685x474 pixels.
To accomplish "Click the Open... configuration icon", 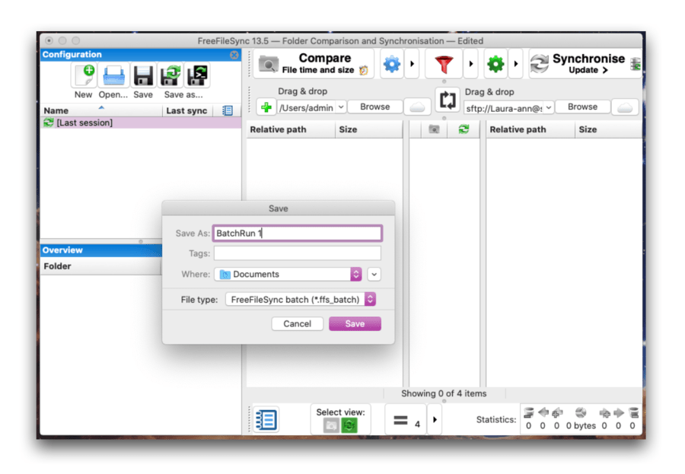I will 113,76.
